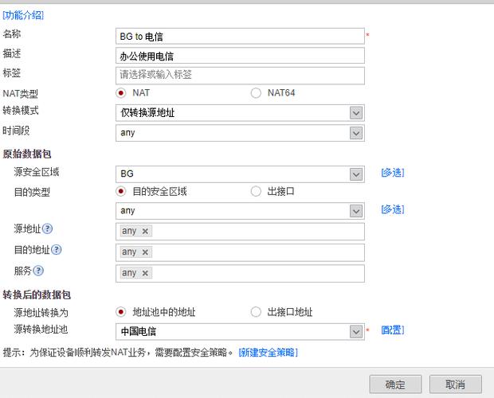This screenshot has height=398, width=494.
Task: Open the 功能介绍 link
Action: (23, 15)
